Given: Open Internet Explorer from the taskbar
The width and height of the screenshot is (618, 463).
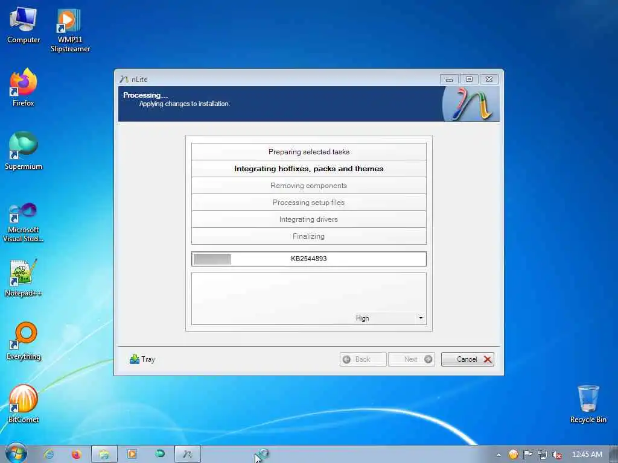Looking at the screenshot, I should [49, 454].
